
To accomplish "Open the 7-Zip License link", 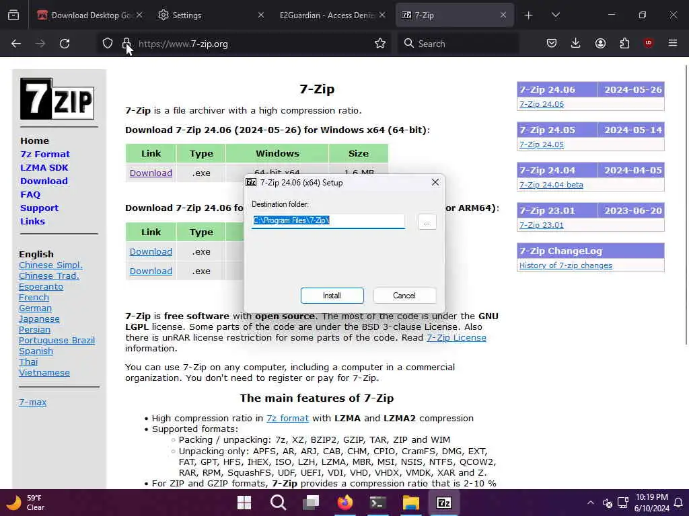I will (x=456, y=338).
